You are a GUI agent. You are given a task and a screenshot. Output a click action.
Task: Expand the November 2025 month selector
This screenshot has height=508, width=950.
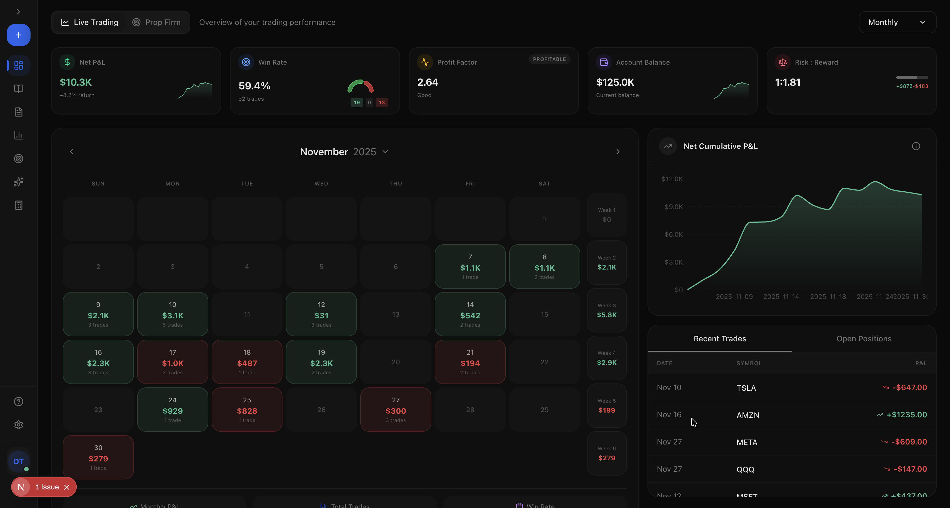(344, 152)
